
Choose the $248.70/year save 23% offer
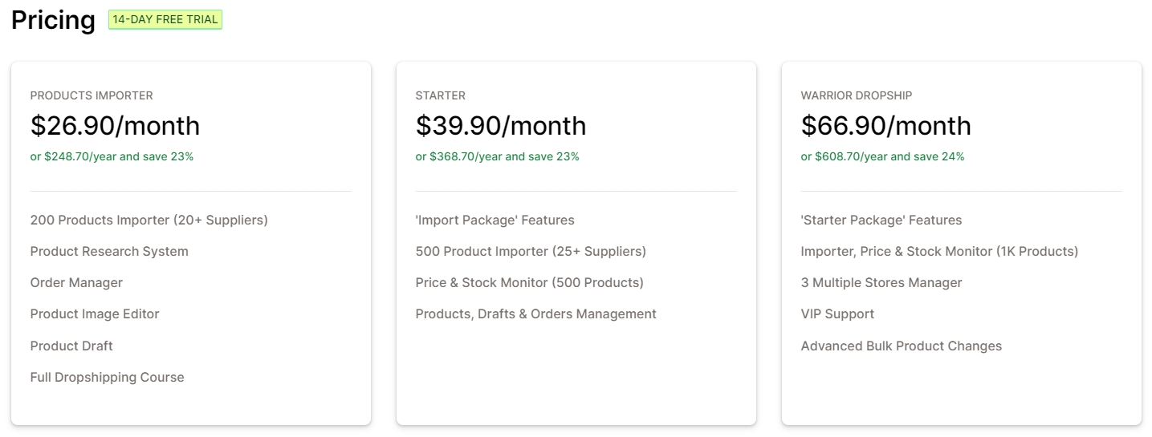pyautogui.click(x=112, y=156)
